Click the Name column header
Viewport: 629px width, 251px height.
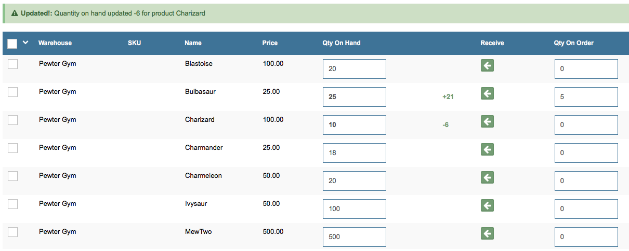tap(193, 43)
